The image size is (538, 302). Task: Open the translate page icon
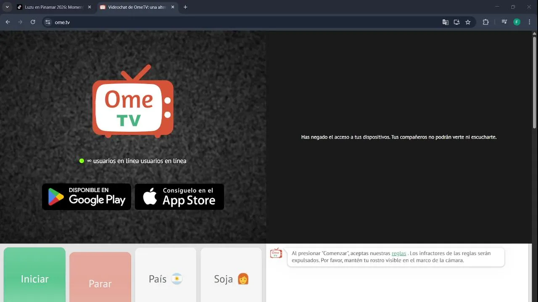tap(446, 22)
